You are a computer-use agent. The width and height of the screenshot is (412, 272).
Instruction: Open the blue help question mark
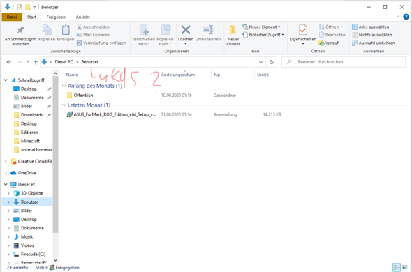coord(406,17)
